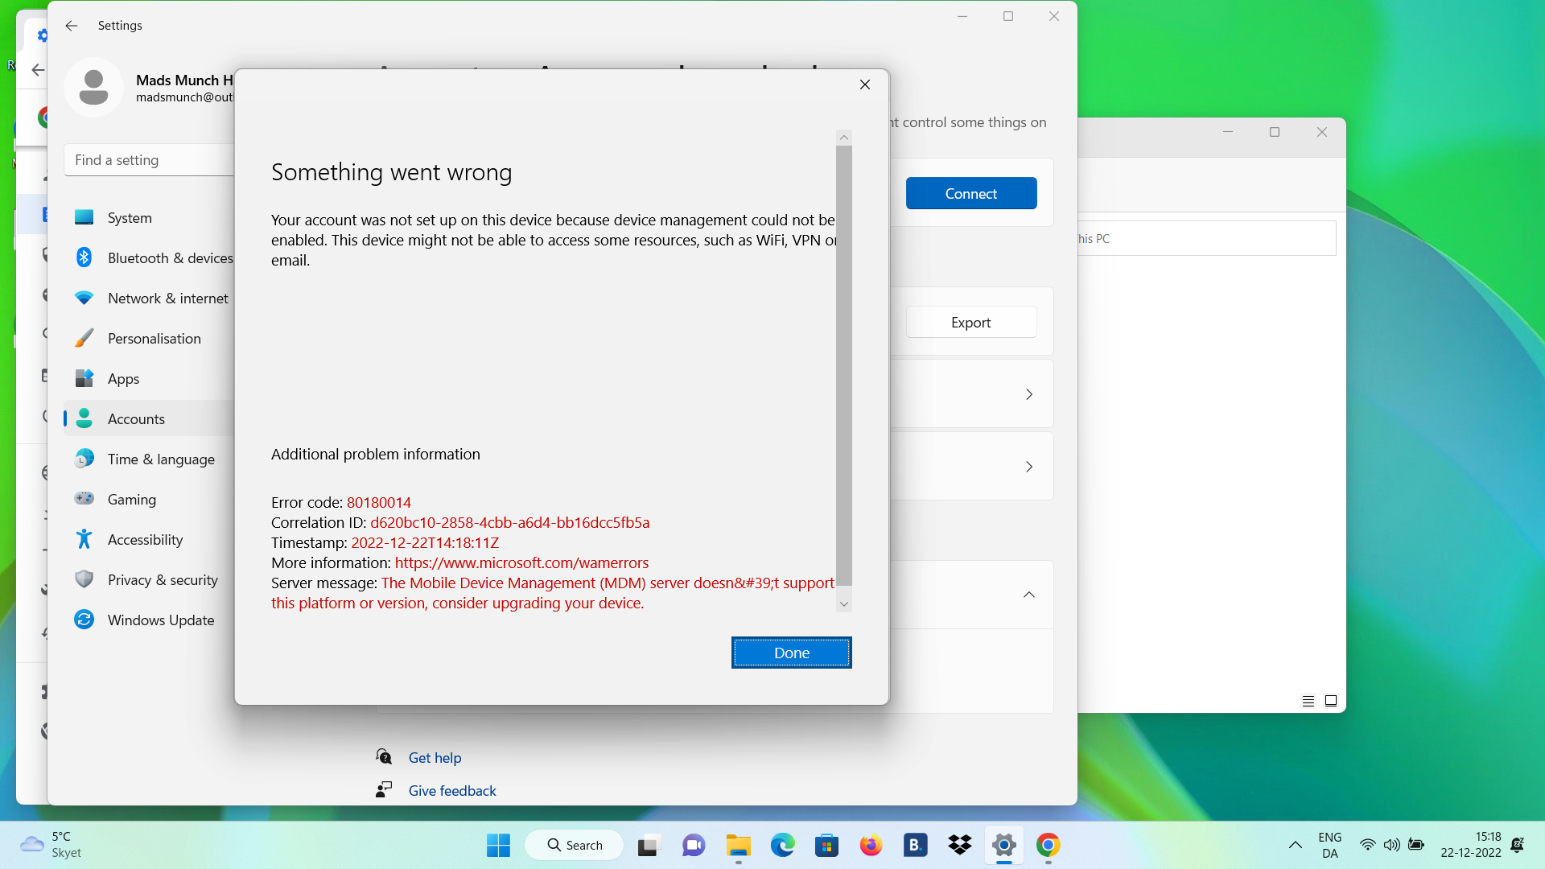Open the Windows Start menu
This screenshot has height=869, width=1545.
tap(498, 845)
